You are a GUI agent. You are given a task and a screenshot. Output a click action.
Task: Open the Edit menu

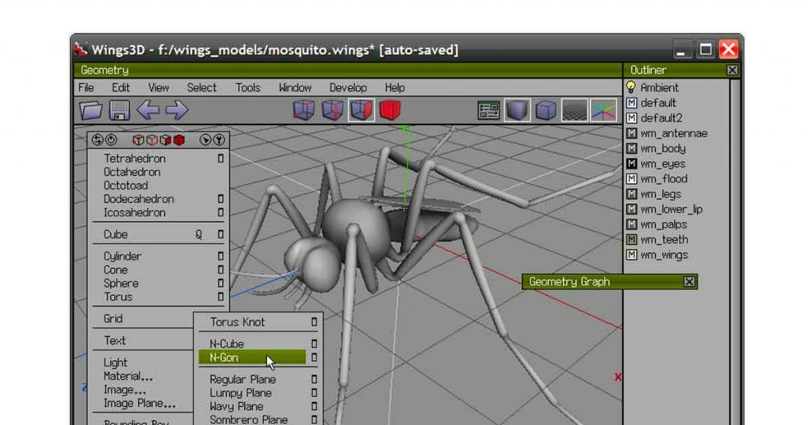pos(121,87)
